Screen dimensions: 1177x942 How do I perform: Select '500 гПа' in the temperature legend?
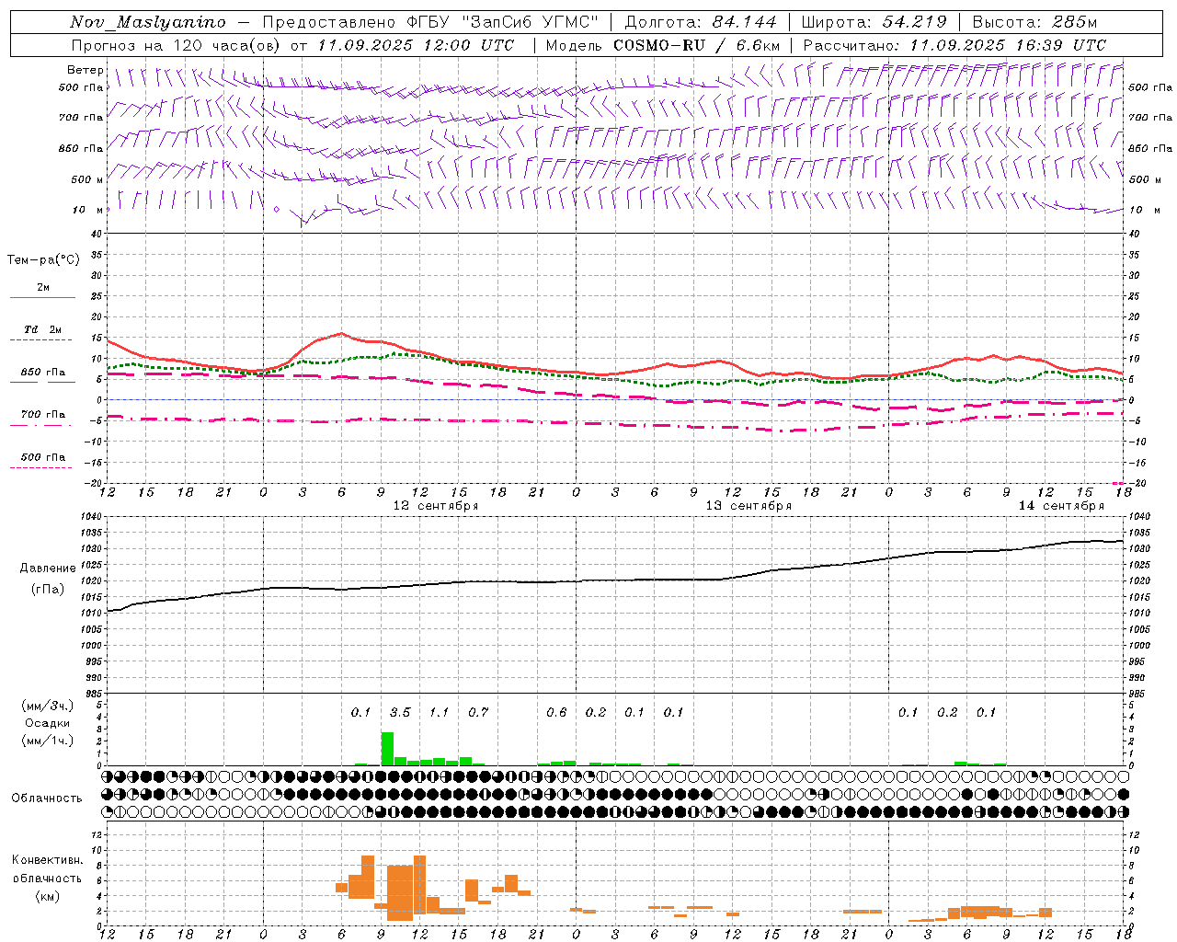pyautogui.click(x=43, y=457)
